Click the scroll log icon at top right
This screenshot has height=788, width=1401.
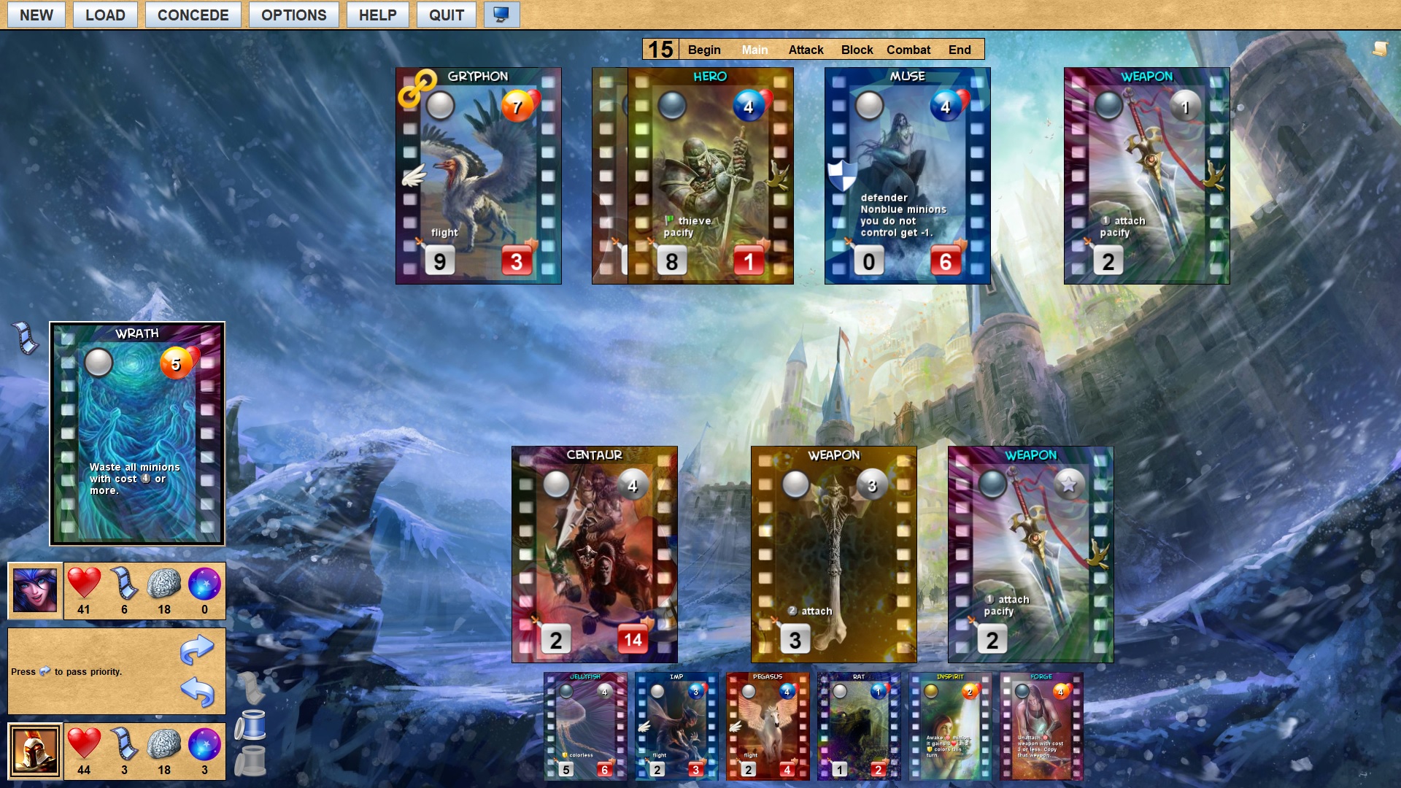tap(1379, 48)
